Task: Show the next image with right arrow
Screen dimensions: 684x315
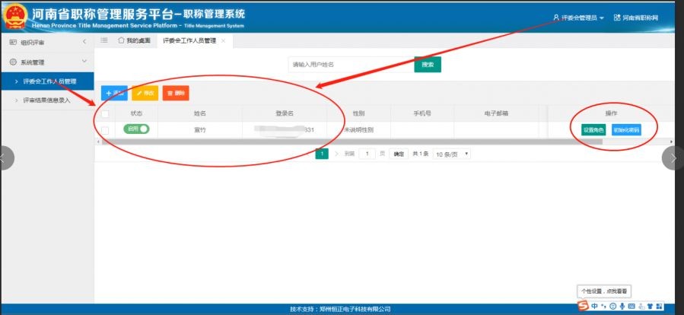Action: click(x=673, y=158)
